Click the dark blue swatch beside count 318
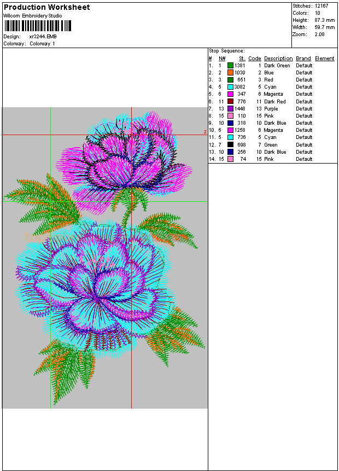 (230, 123)
